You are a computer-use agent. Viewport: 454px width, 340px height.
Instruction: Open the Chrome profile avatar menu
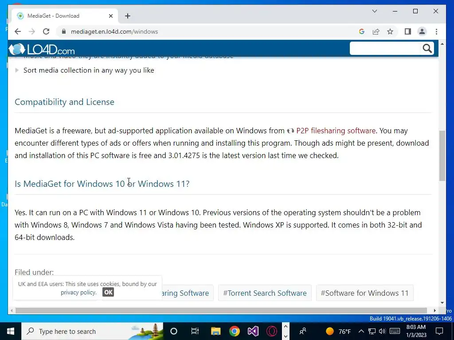click(x=422, y=31)
